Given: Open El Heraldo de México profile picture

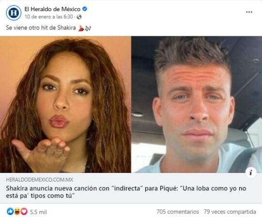Looking at the screenshot, I should 14,13.
